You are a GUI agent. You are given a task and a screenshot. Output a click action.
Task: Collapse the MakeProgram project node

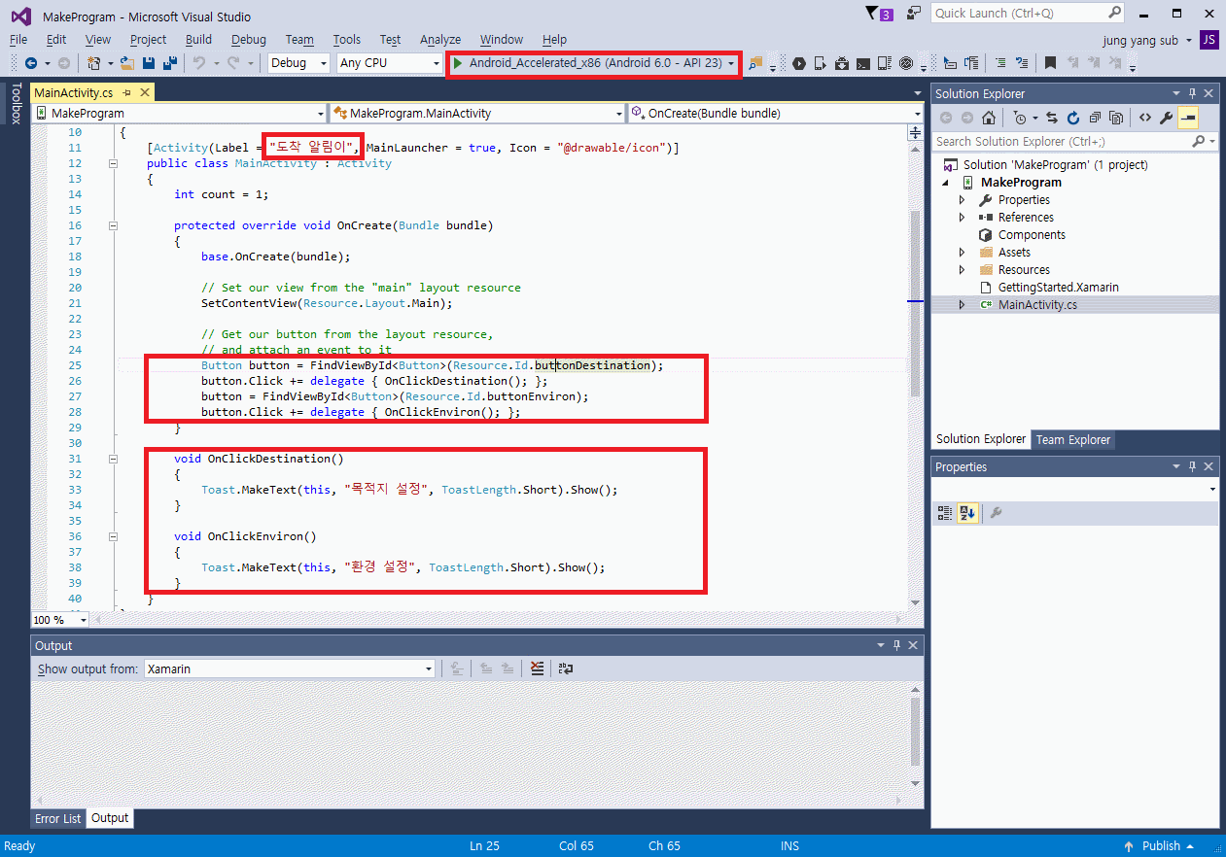(945, 183)
